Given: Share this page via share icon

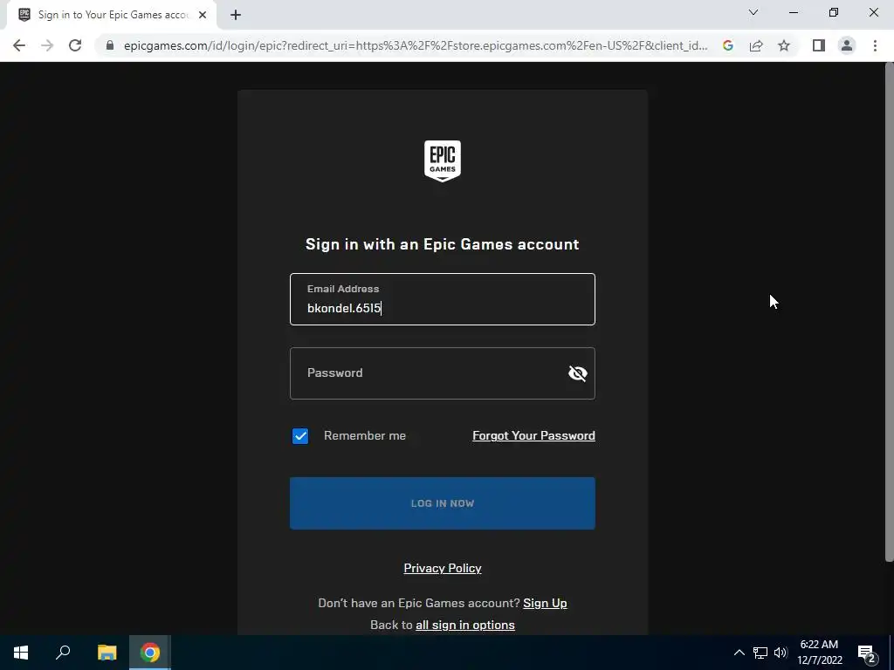Looking at the screenshot, I should [x=756, y=45].
